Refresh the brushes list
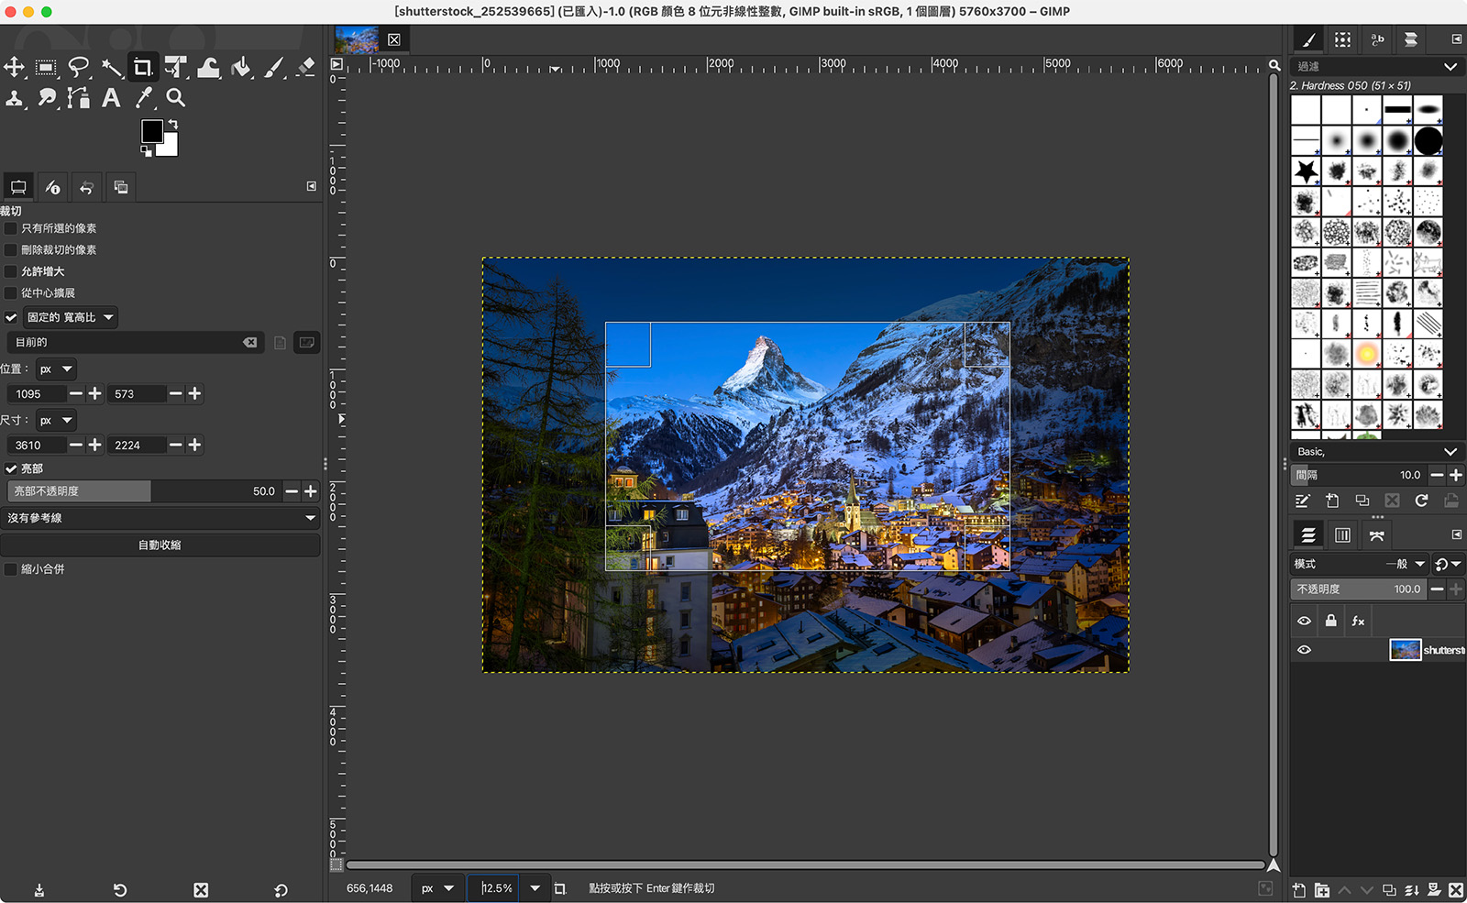Image resolution: width=1467 pixels, height=903 pixels. [x=1421, y=501]
